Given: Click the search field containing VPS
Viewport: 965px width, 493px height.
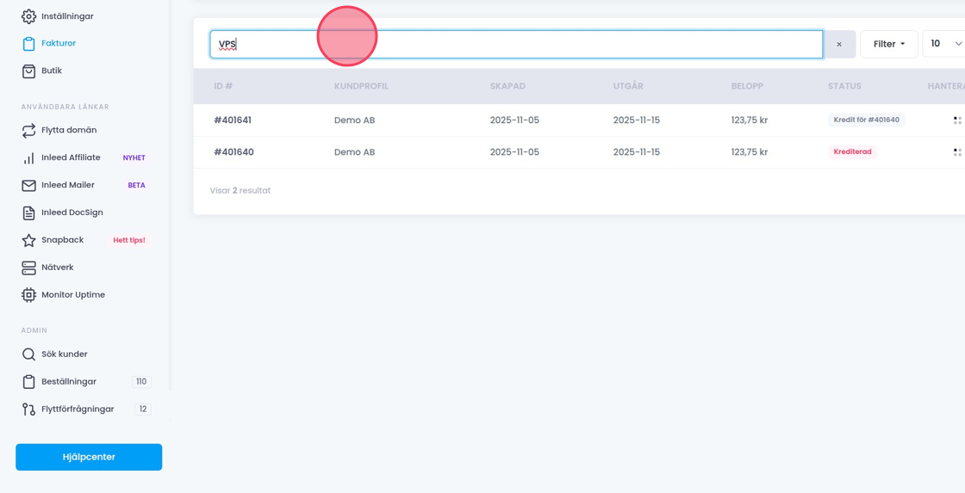Looking at the screenshot, I should 515,45.
